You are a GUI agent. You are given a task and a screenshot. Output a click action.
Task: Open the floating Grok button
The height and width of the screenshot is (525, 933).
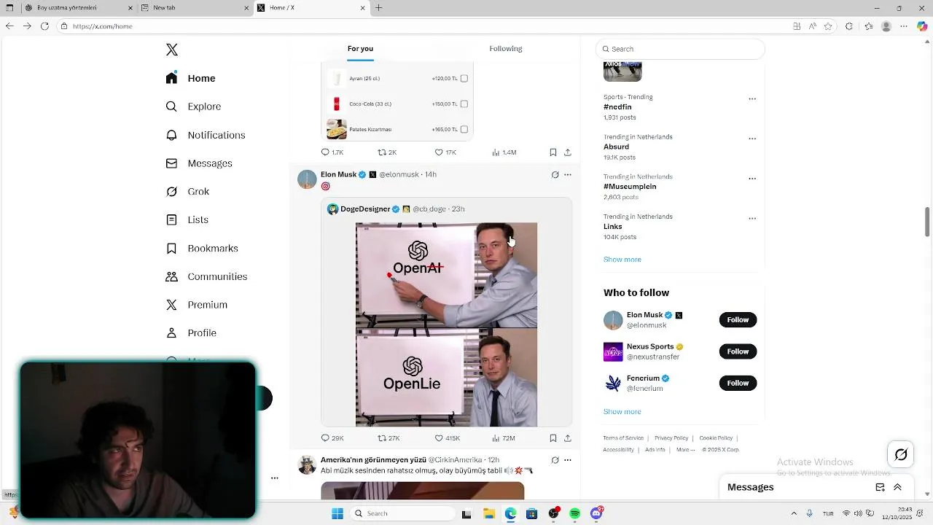tap(901, 455)
